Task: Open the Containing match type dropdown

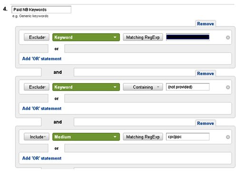Action: (143, 87)
